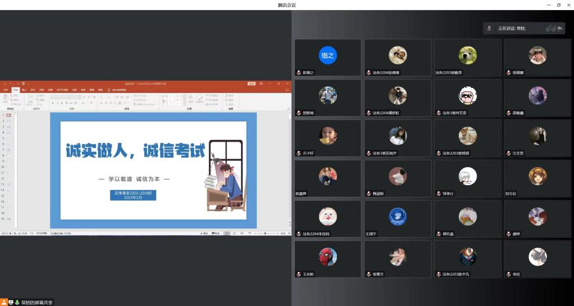The height and width of the screenshot is (306, 574).
Task: Click the blue 锴之 avatar circle
Action: [x=328, y=55]
